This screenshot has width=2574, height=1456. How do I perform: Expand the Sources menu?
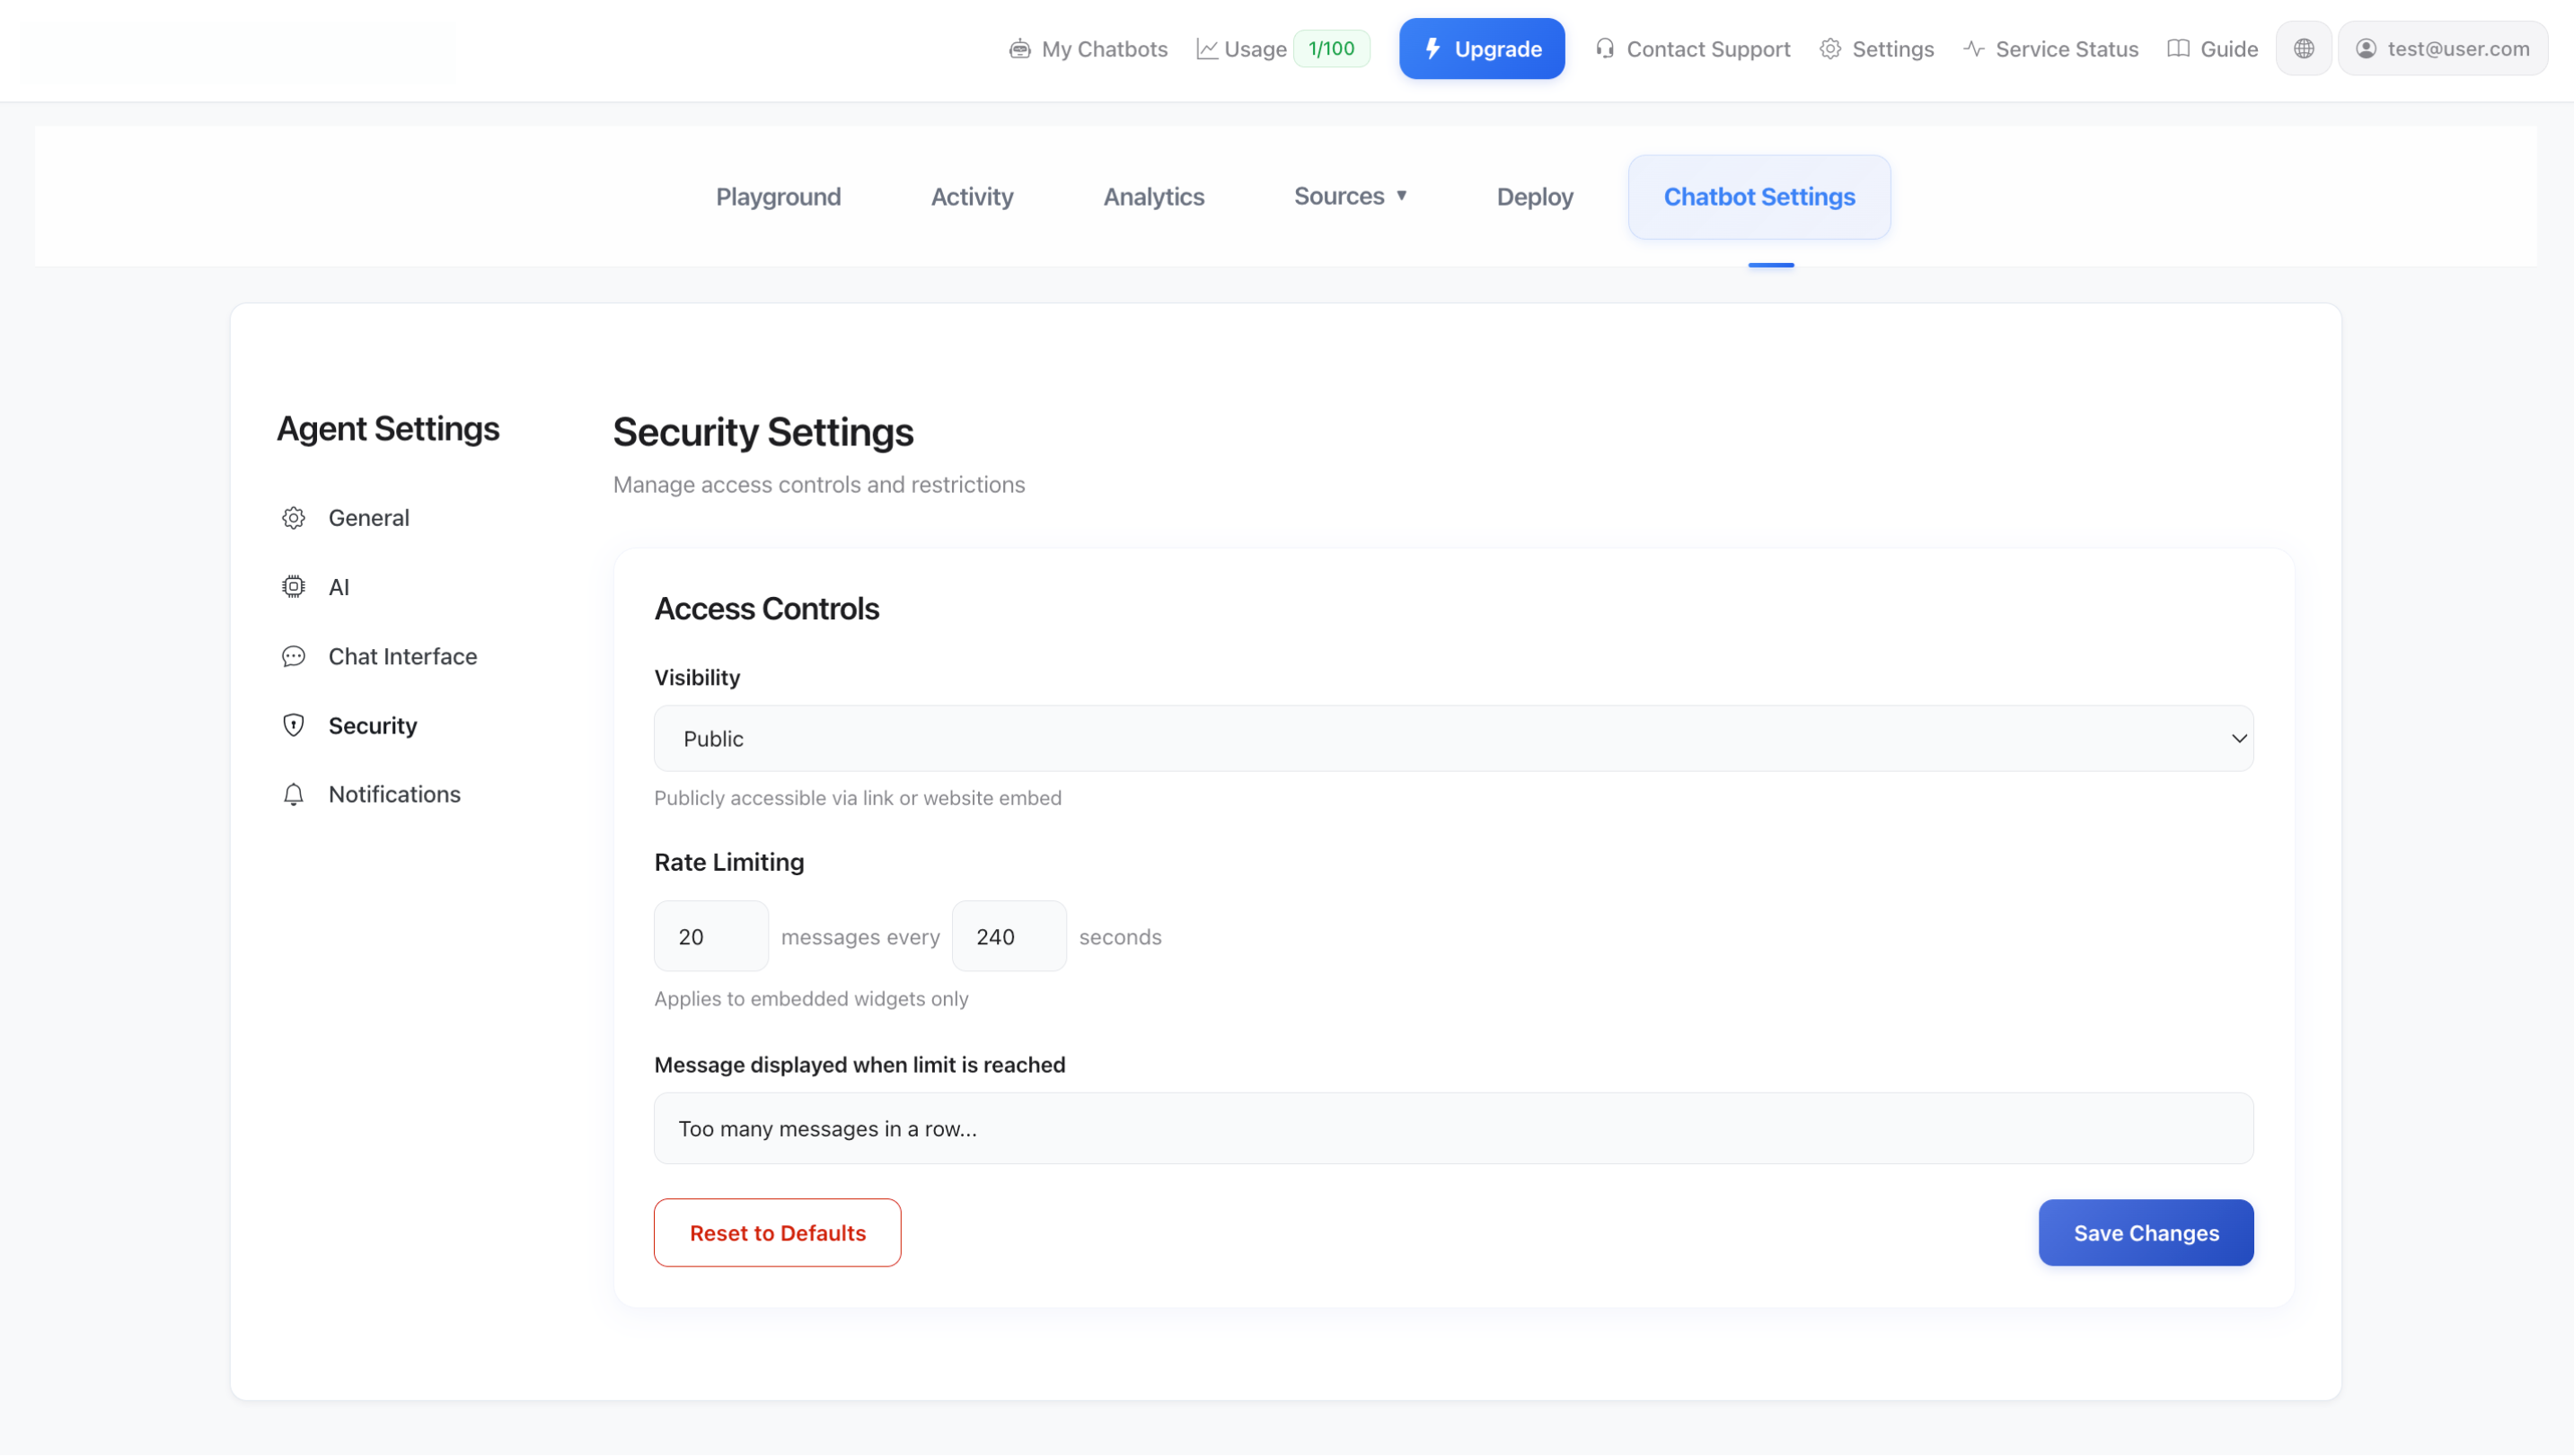coord(1351,196)
